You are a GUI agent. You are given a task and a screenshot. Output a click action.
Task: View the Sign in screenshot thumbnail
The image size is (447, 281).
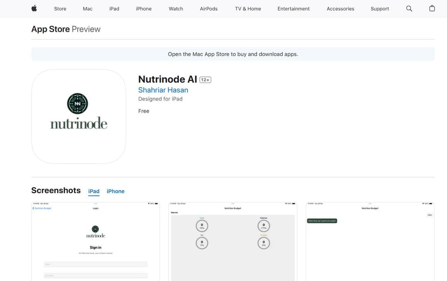click(96, 241)
